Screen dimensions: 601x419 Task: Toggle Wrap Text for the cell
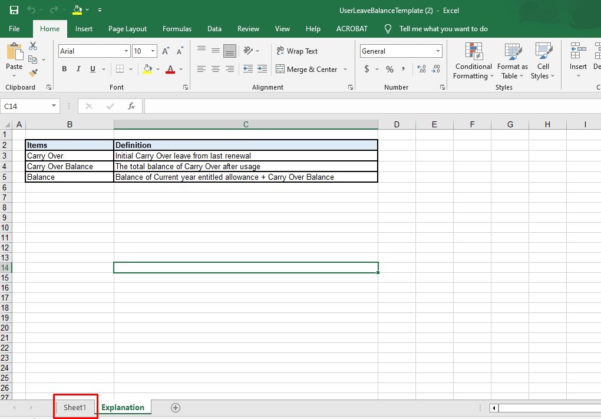[297, 51]
